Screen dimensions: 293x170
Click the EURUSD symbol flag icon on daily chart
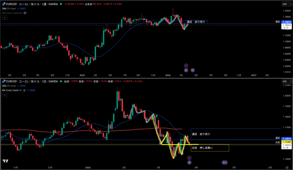[x=3, y=82]
